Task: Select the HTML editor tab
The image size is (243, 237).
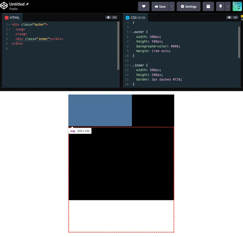Action: (12, 18)
